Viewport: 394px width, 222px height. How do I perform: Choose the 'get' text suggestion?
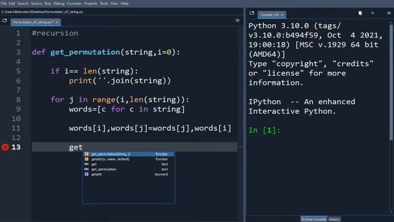(x=129, y=164)
